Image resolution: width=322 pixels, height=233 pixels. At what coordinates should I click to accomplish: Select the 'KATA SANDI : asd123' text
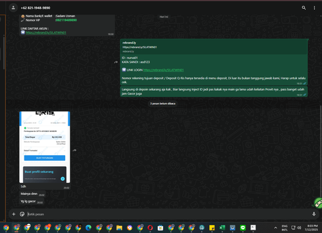[x=136, y=62]
